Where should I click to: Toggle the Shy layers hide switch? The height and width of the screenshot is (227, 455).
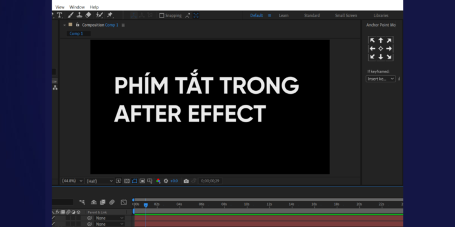(93, 202)
